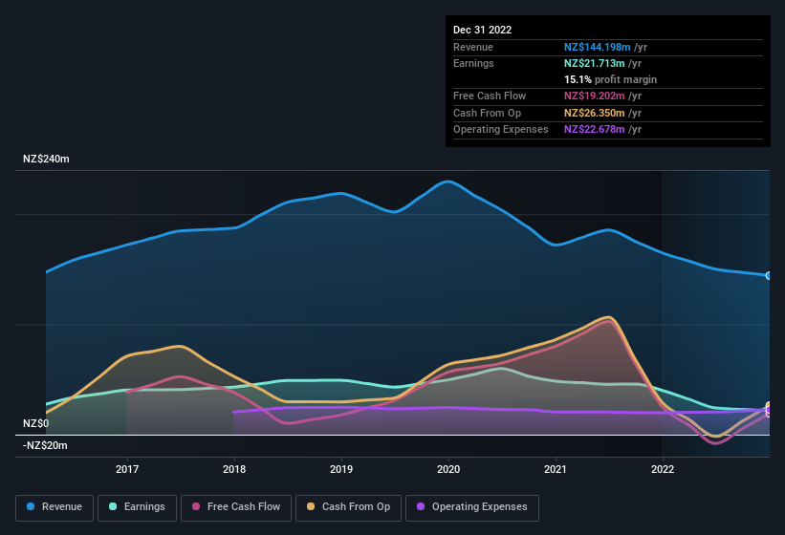Click the NZ$26.350m cash from op value

coord(595,113)
